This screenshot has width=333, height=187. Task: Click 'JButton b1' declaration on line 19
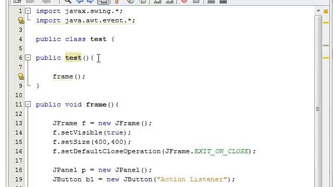73,179
